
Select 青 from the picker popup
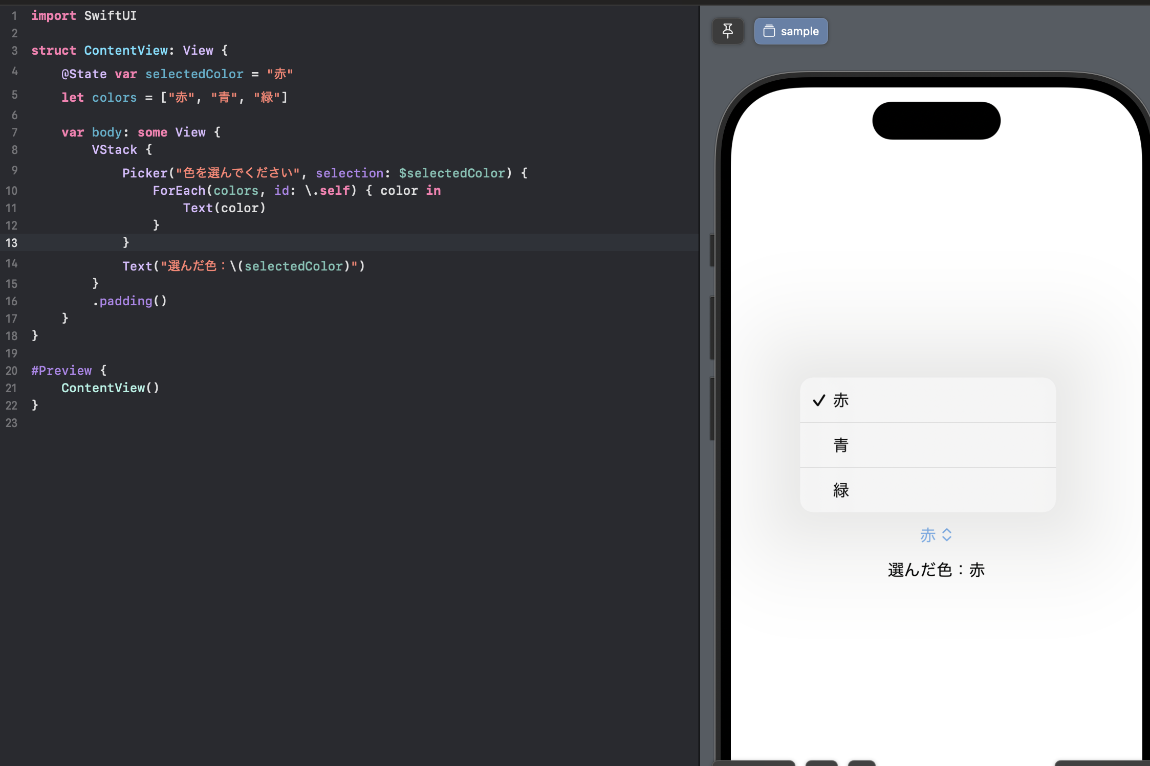point(841,445)
